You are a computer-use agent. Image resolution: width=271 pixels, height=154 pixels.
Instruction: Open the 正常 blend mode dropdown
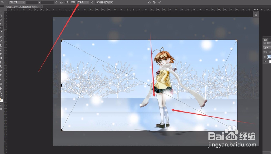coord(267,48)
